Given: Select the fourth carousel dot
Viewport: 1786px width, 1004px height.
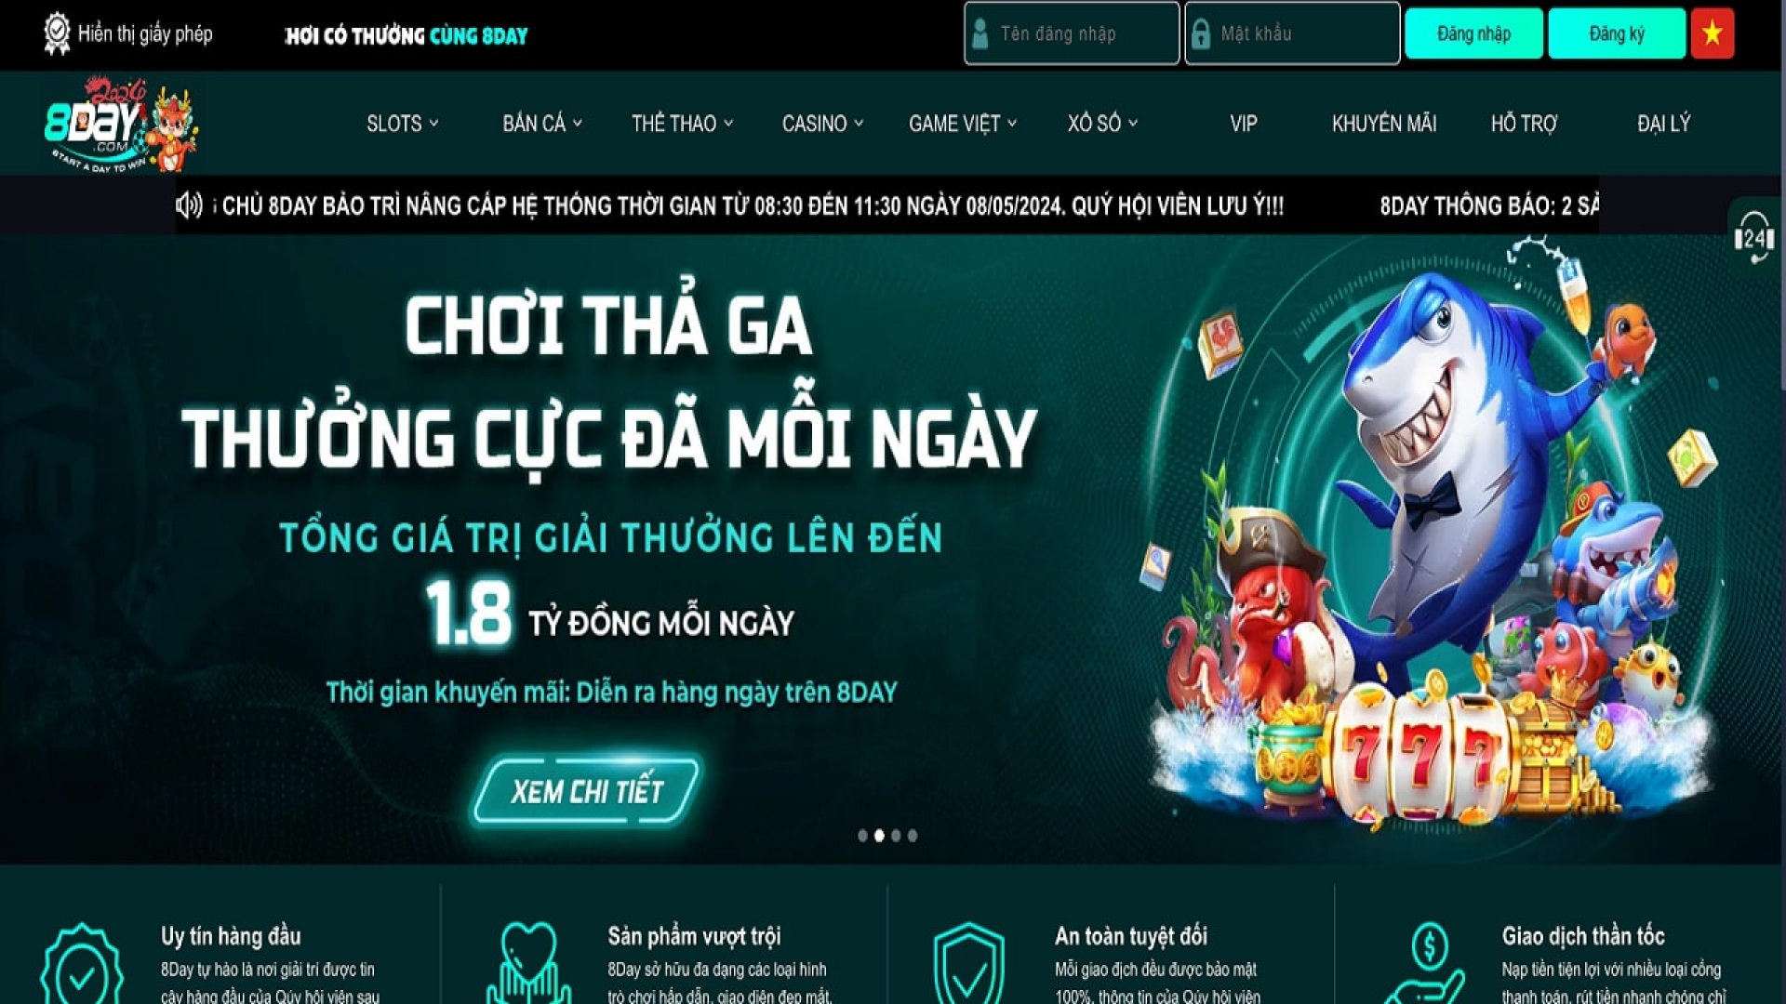Looking at the screenshot, I should click(x=913, y=836).
